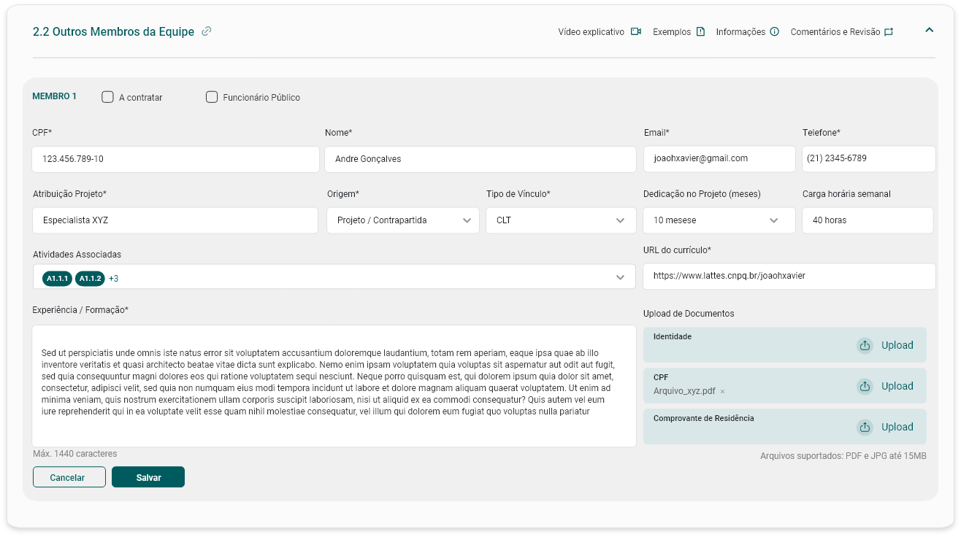The image size is (961, 537).
Task: Click upload icon for Comprovante de Residência
Action: (x=865, y=427)
